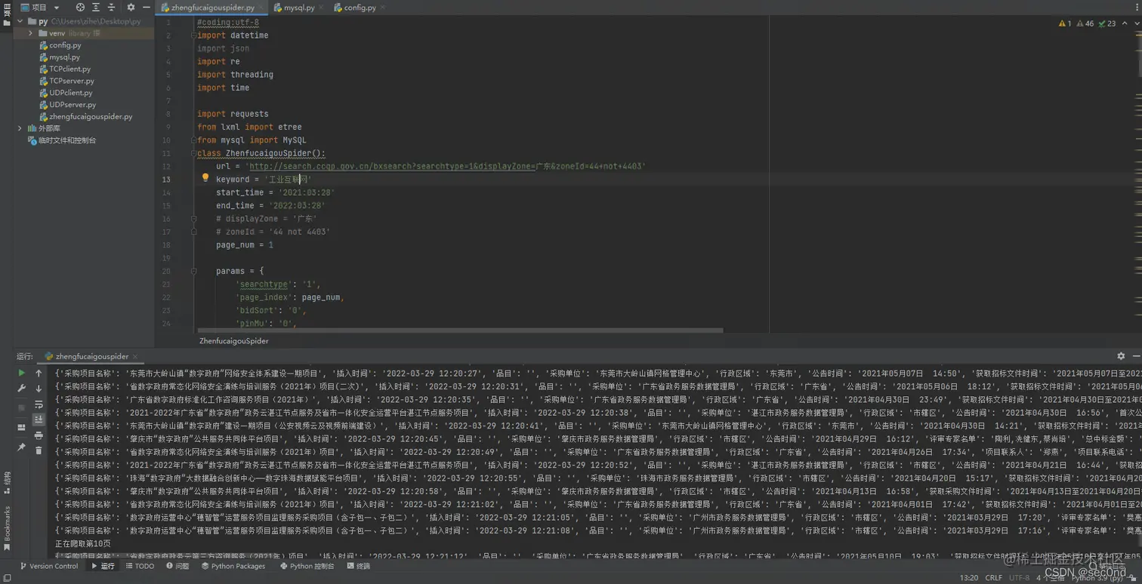This screenshot has height=584, width=1142.
Task: Collapse the py project root folder
Action: tap(20, 21)
